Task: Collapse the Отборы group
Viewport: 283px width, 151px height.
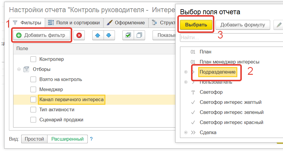Action: point(19,69)
